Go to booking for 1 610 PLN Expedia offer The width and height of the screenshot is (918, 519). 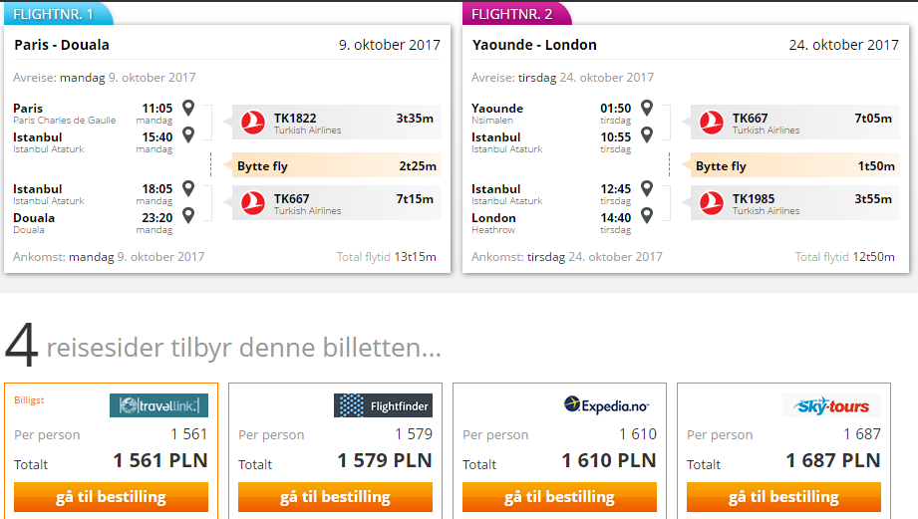click(560, 497)
